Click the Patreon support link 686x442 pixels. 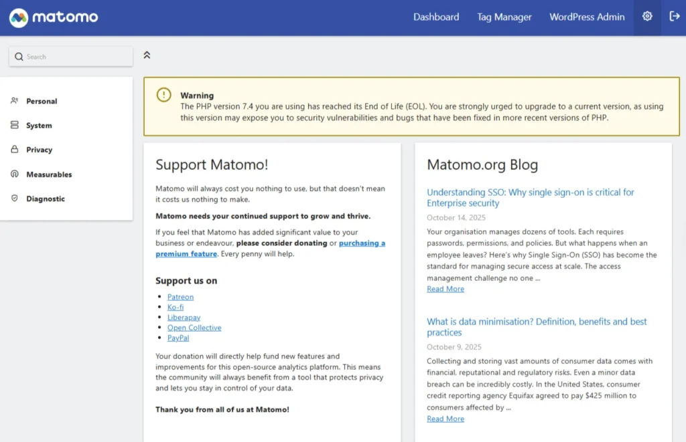180,297
